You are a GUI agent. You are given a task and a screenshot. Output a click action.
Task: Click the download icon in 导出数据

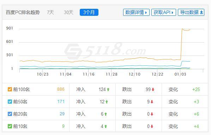(x=201, y=12)
